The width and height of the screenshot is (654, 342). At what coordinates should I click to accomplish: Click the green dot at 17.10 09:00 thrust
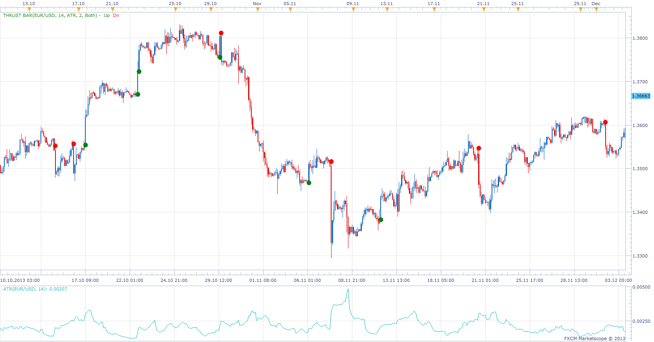[85, 145]
